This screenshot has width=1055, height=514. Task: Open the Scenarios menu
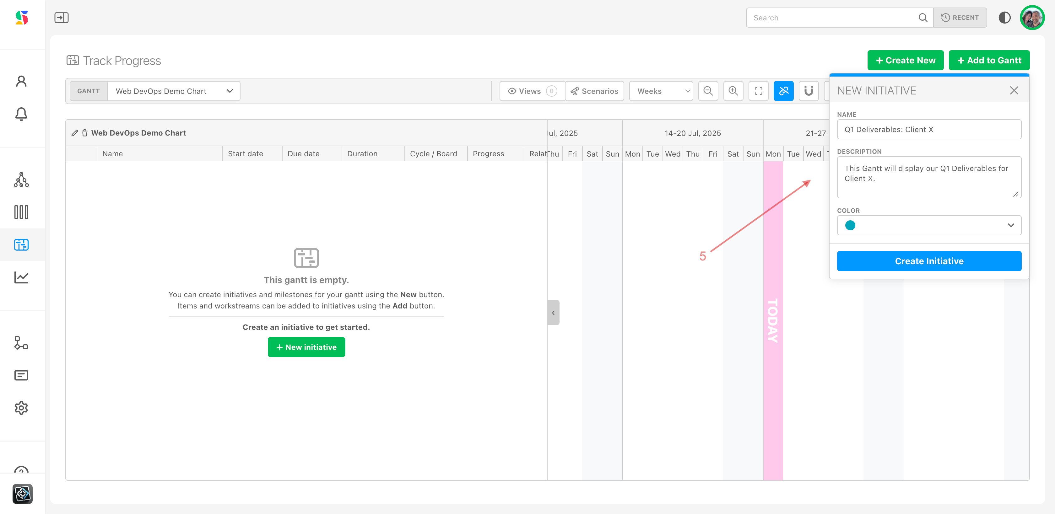pyautogui.click(x=594, y=91)
